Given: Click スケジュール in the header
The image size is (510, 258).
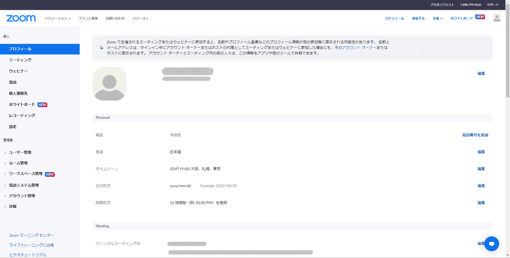Looking at the screenshot, I should pyautogui.click(x=394, y=19).
